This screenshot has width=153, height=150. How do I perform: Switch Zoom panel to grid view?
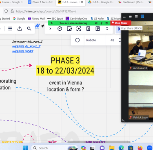click(x=142, y=16)
